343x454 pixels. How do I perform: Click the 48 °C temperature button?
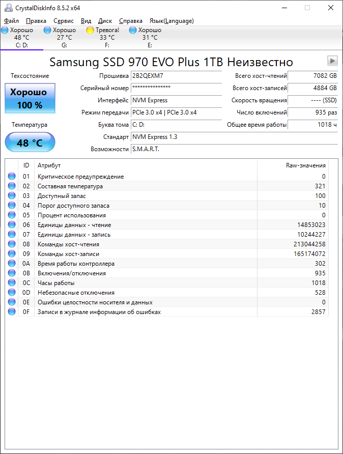click(30, 142)
